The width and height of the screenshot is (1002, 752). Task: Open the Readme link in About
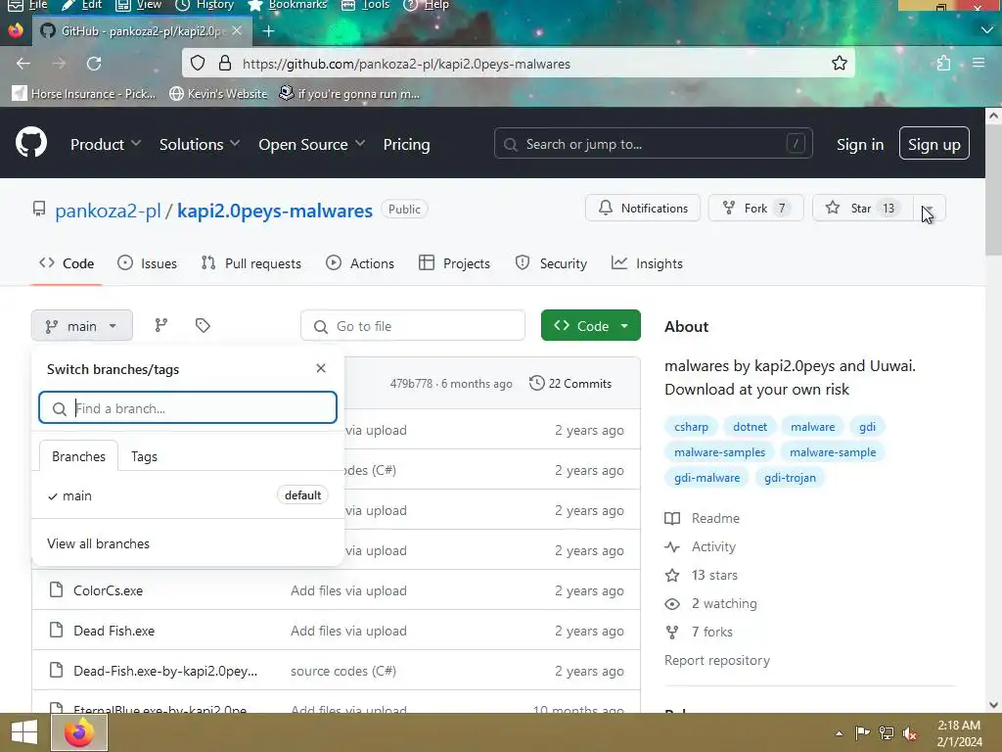tap(715, 518)
